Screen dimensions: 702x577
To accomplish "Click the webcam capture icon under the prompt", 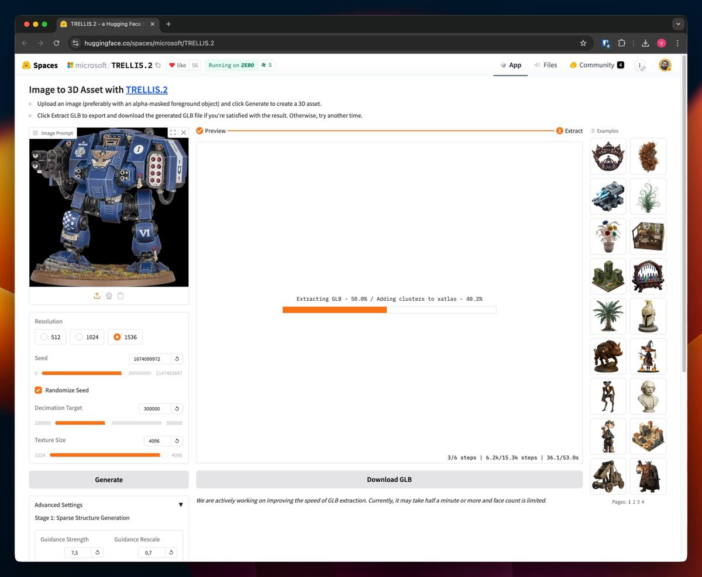I will click(109, 296).
